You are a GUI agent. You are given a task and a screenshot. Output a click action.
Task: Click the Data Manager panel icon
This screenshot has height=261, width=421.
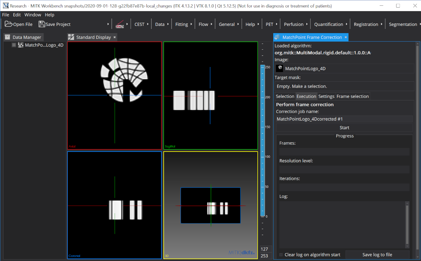tap(8, 37)
